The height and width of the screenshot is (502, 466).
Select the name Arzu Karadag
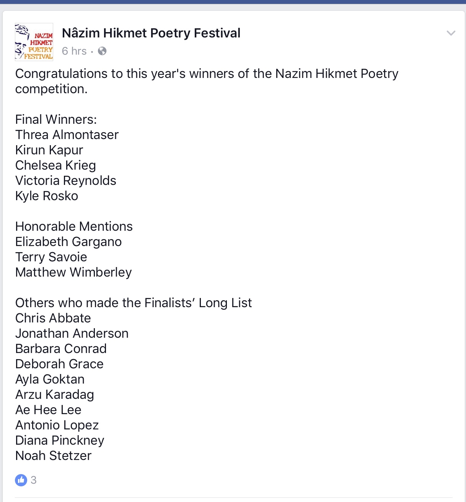(x=54, y=395)
